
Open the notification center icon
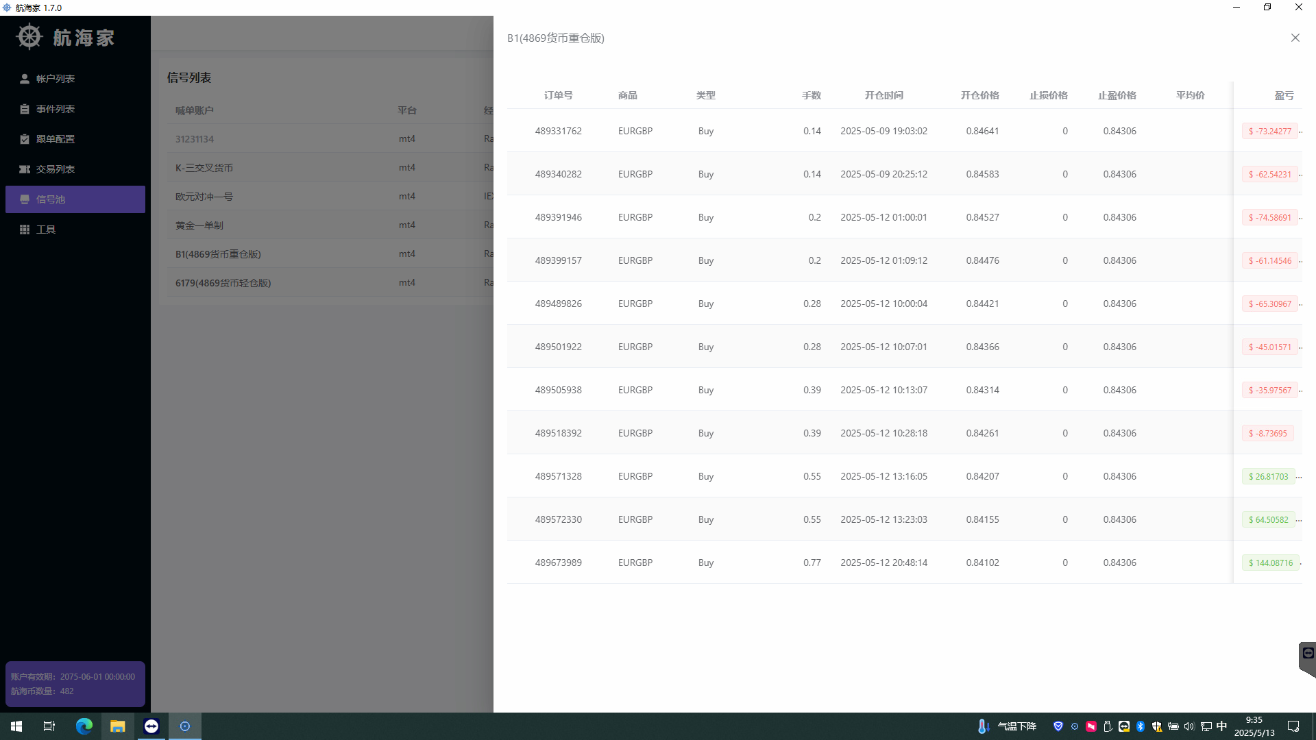[1293, 726]
